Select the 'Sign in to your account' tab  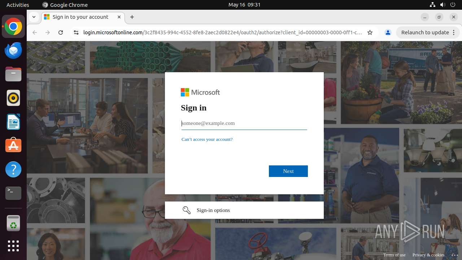pos(83,17)
